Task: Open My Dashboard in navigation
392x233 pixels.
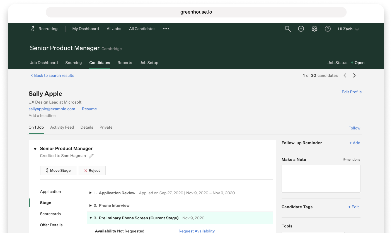Action: (x=86, y=29)
